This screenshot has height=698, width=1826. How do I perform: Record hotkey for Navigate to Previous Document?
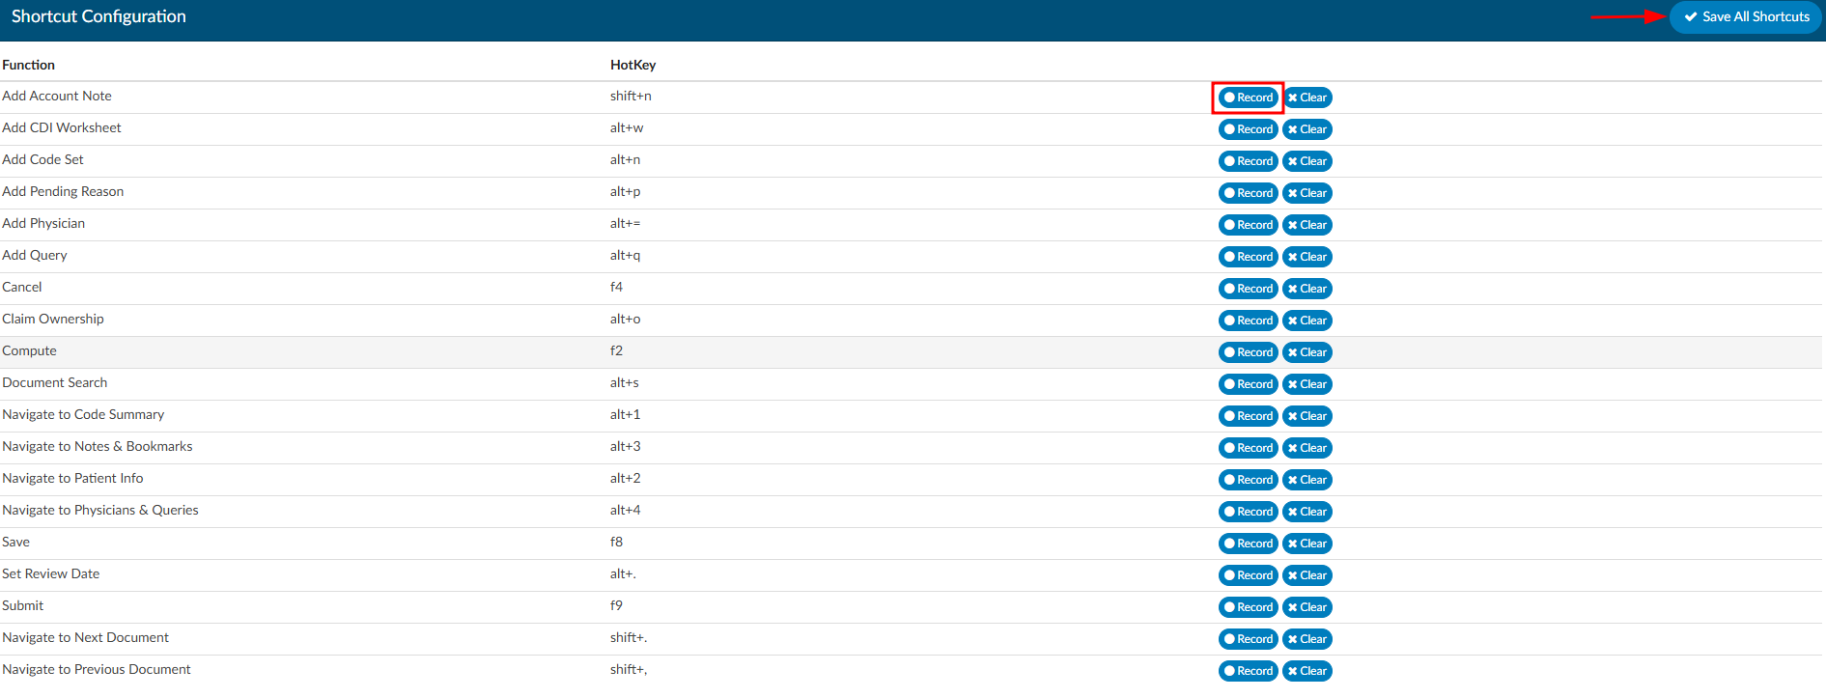[1248, 671]
